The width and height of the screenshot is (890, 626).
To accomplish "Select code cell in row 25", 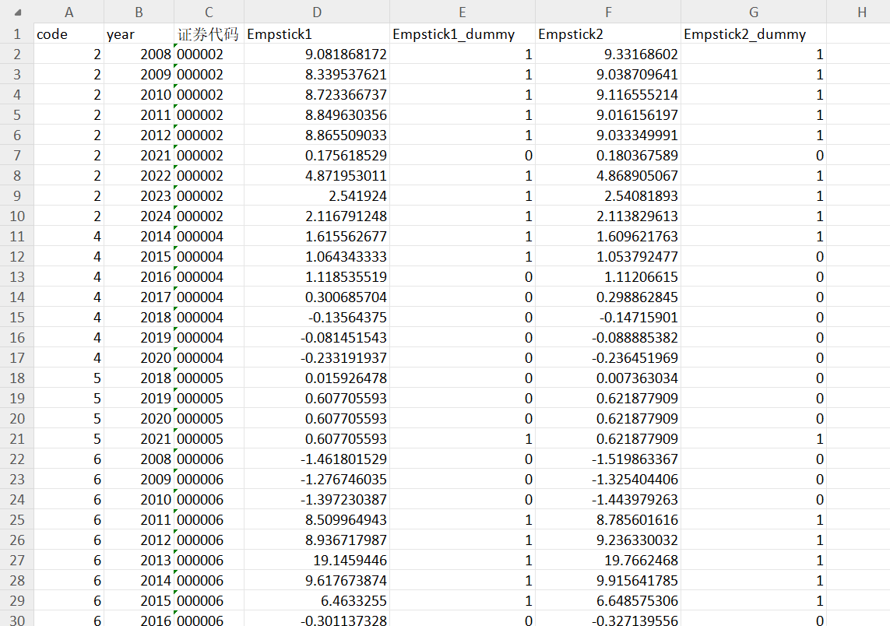I will (x=69, y=520).
